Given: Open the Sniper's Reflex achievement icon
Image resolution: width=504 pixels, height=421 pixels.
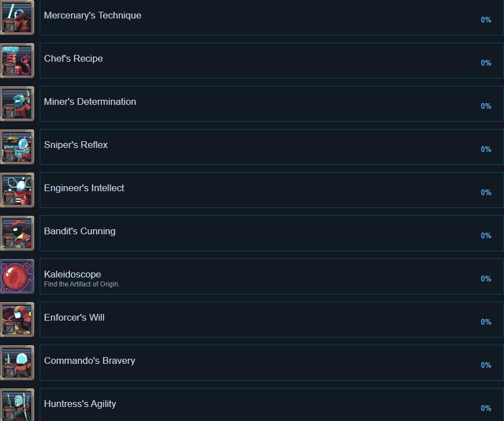Looking at the screenshot, I should click(17, 147).
